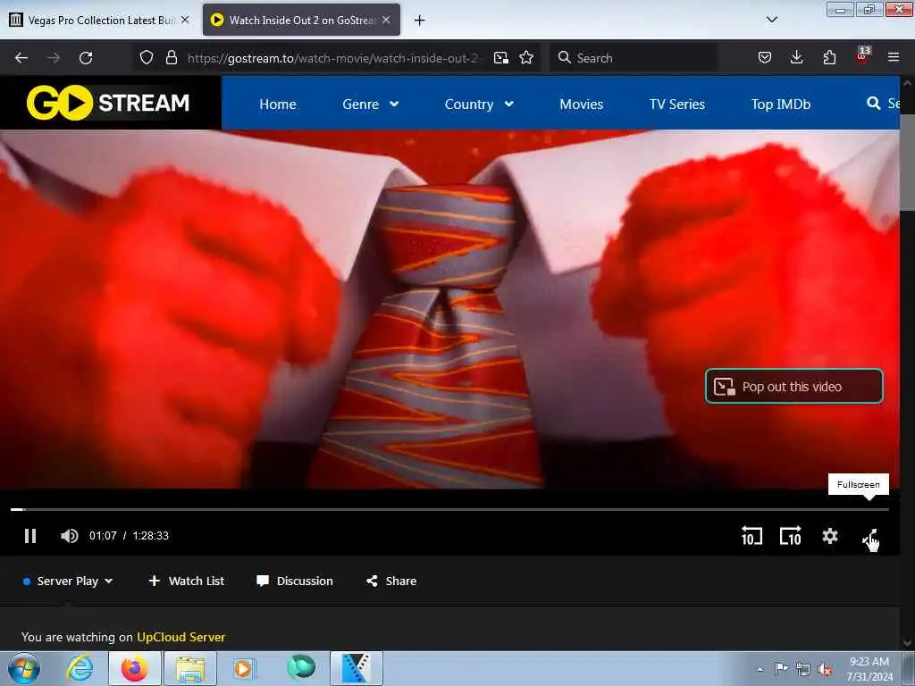
Task: Enter fullscreen mode
Action: 869,537
